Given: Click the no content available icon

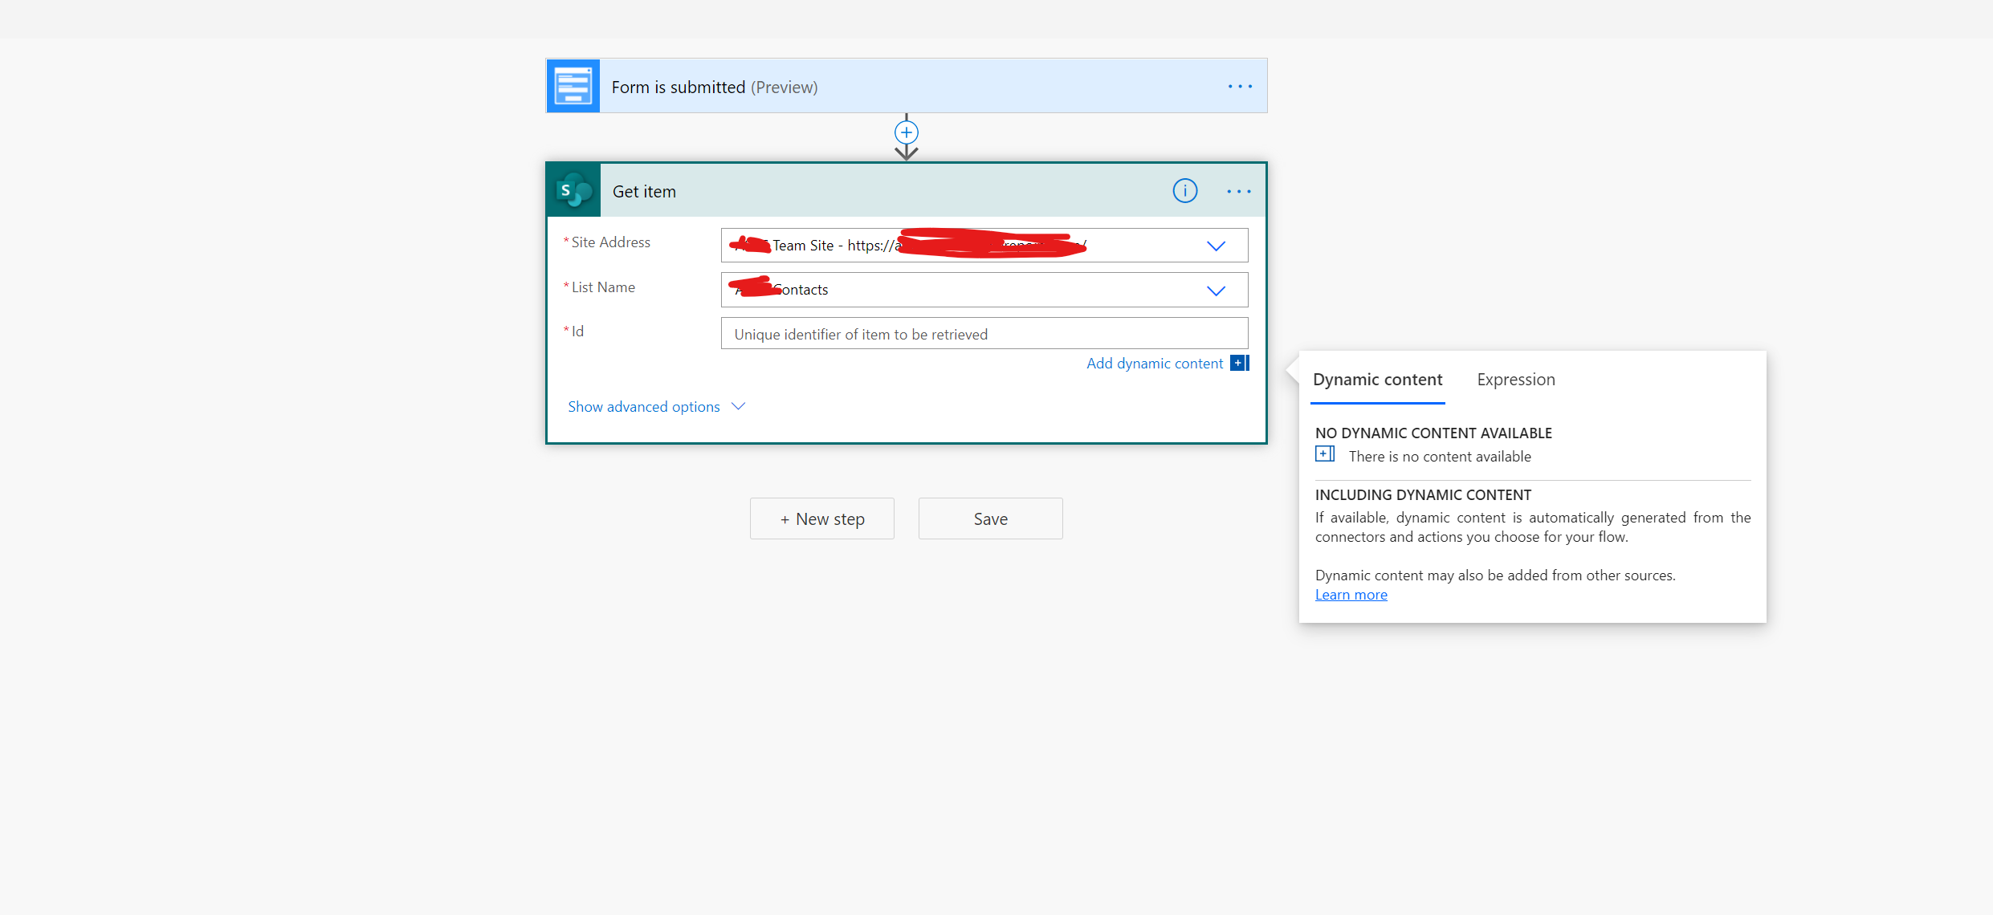Looking at the screenshot, I should pos(1325,455).
